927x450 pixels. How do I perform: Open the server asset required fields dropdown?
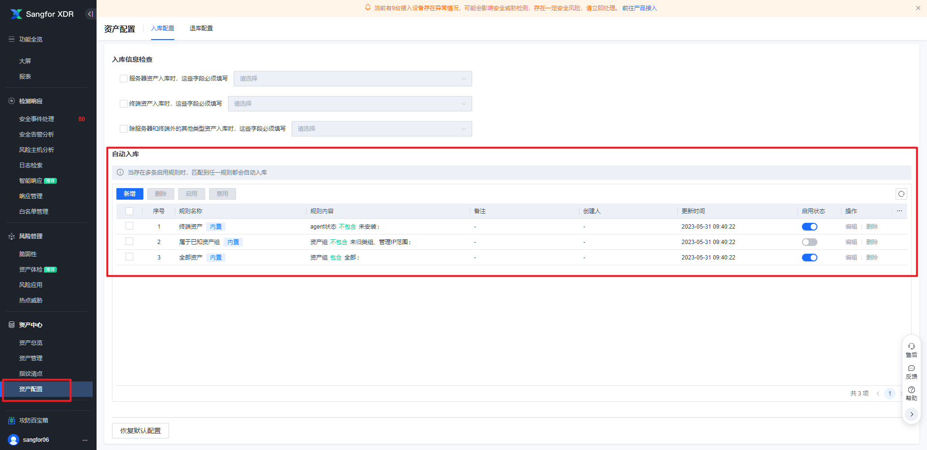point(352,79)
